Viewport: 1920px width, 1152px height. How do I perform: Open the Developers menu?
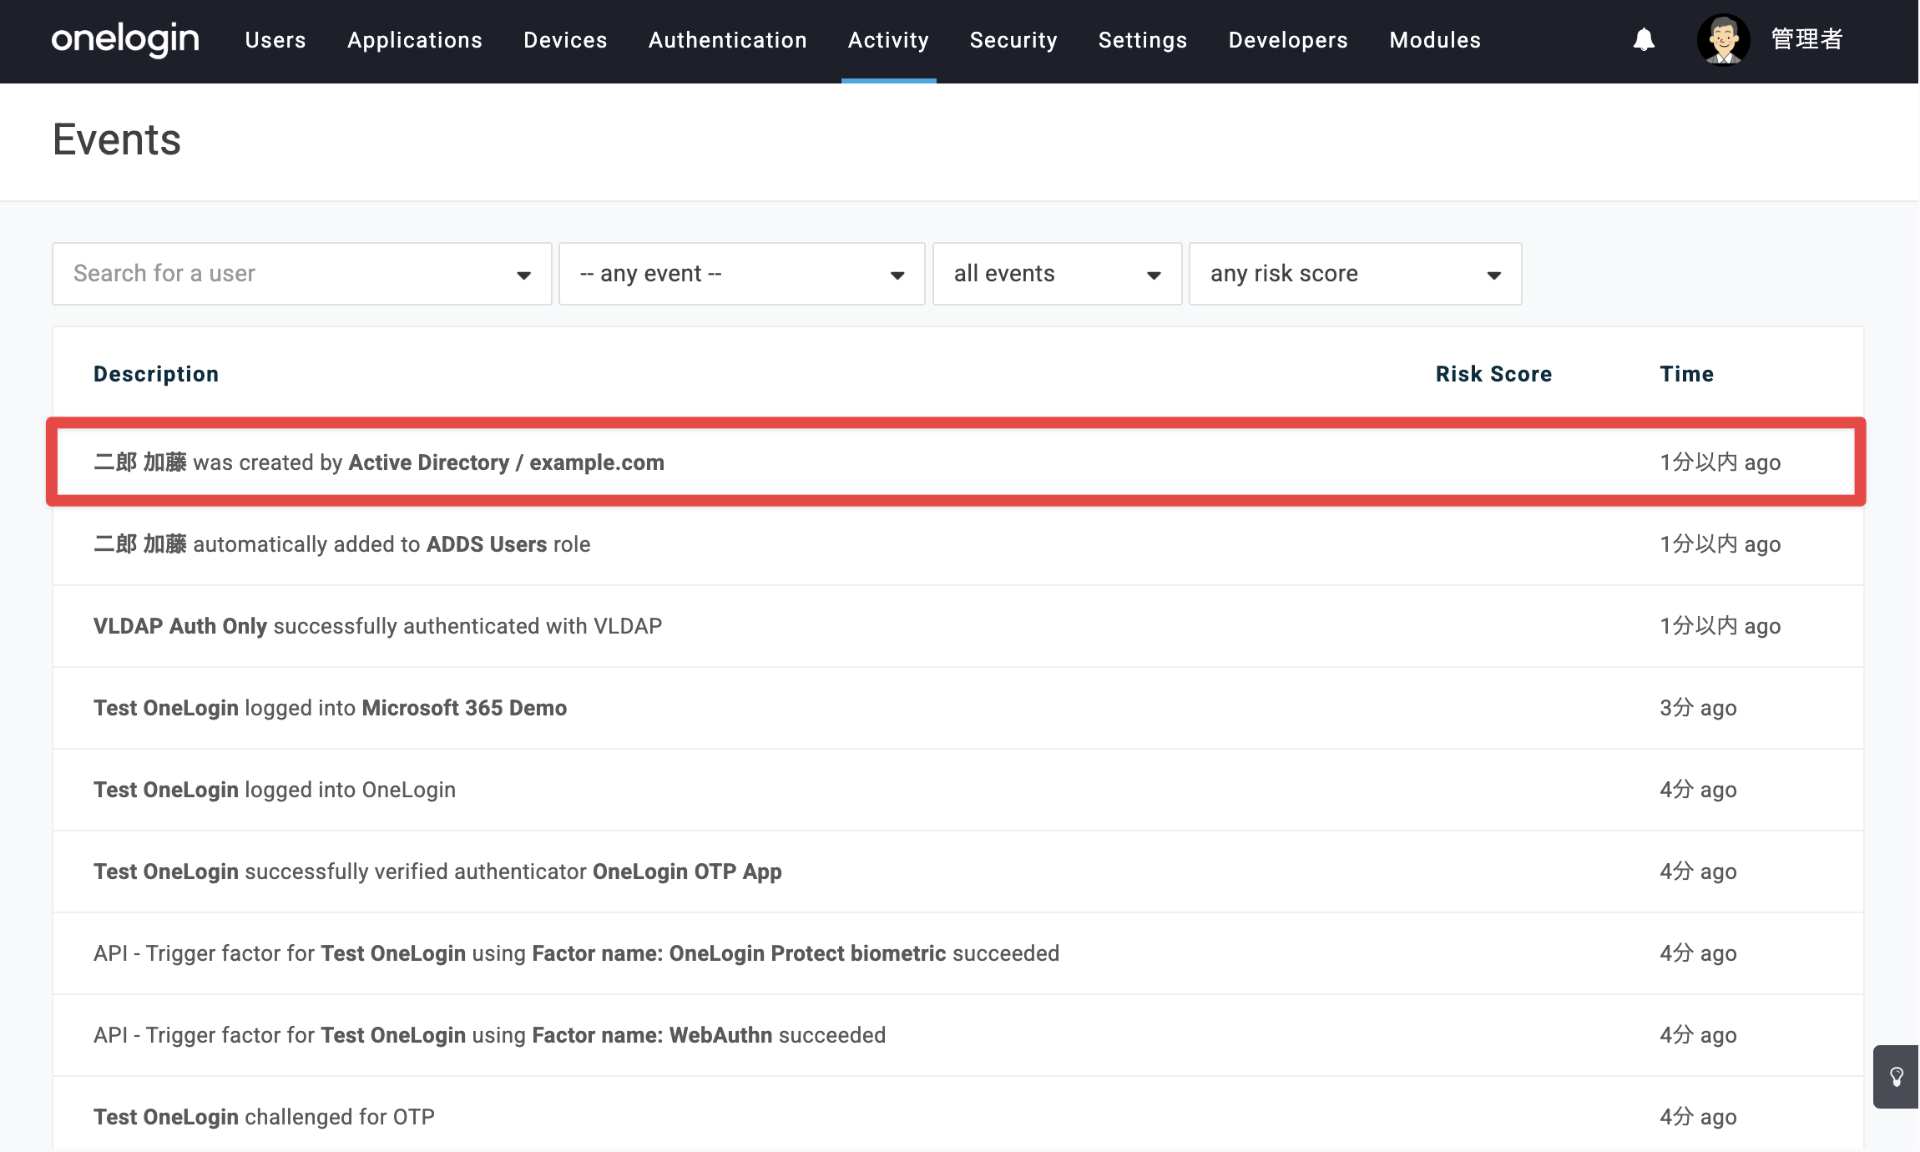(x=1288, y=40)
